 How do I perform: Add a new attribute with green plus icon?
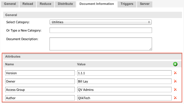(175, 64)
